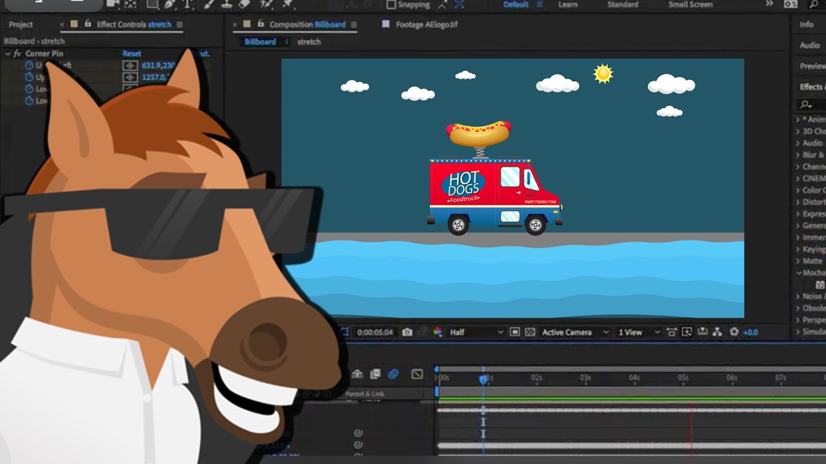Toggle the Lower Right stopwatch
The image size is (826, 464).
point(29,101)
